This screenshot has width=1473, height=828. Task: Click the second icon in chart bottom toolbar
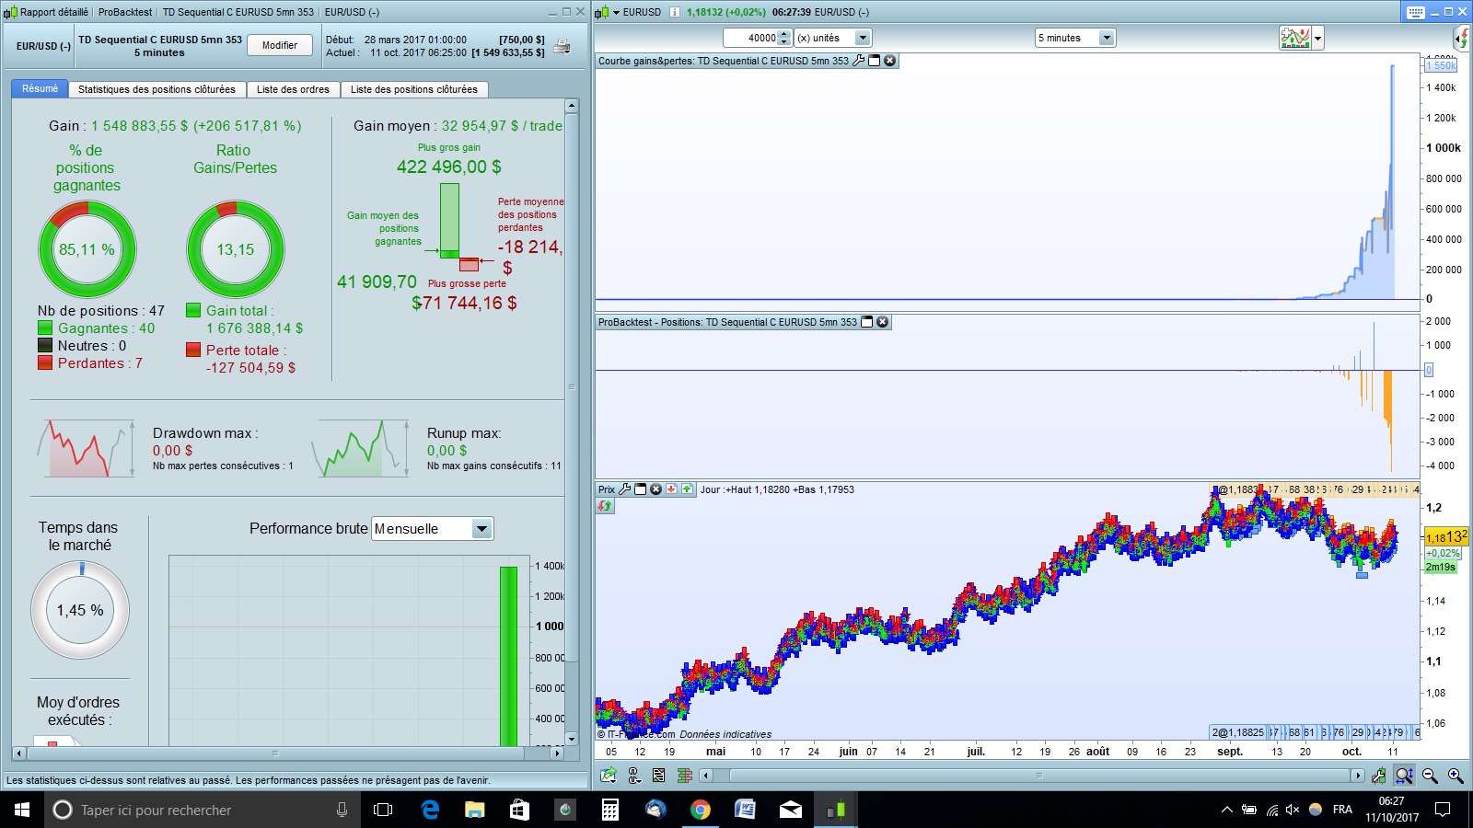coord(634,776)
